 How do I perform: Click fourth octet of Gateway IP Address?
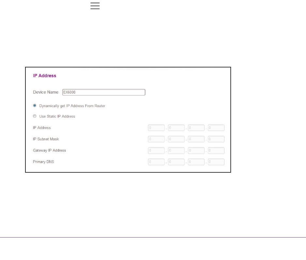(216, 151)
